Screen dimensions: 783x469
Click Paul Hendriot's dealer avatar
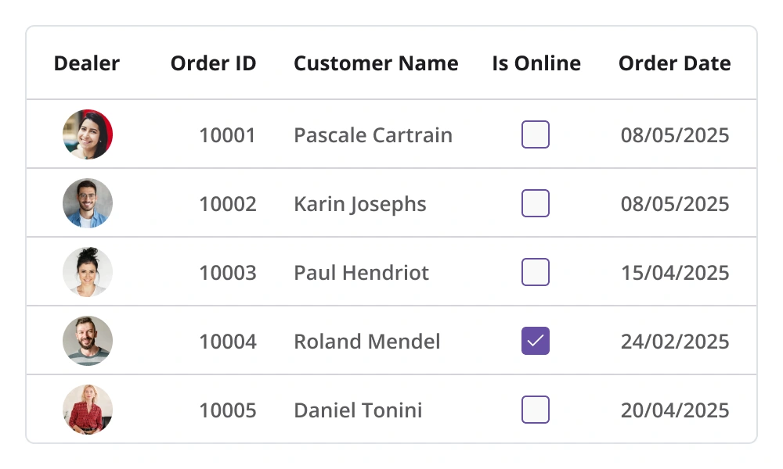click(88, 272)
